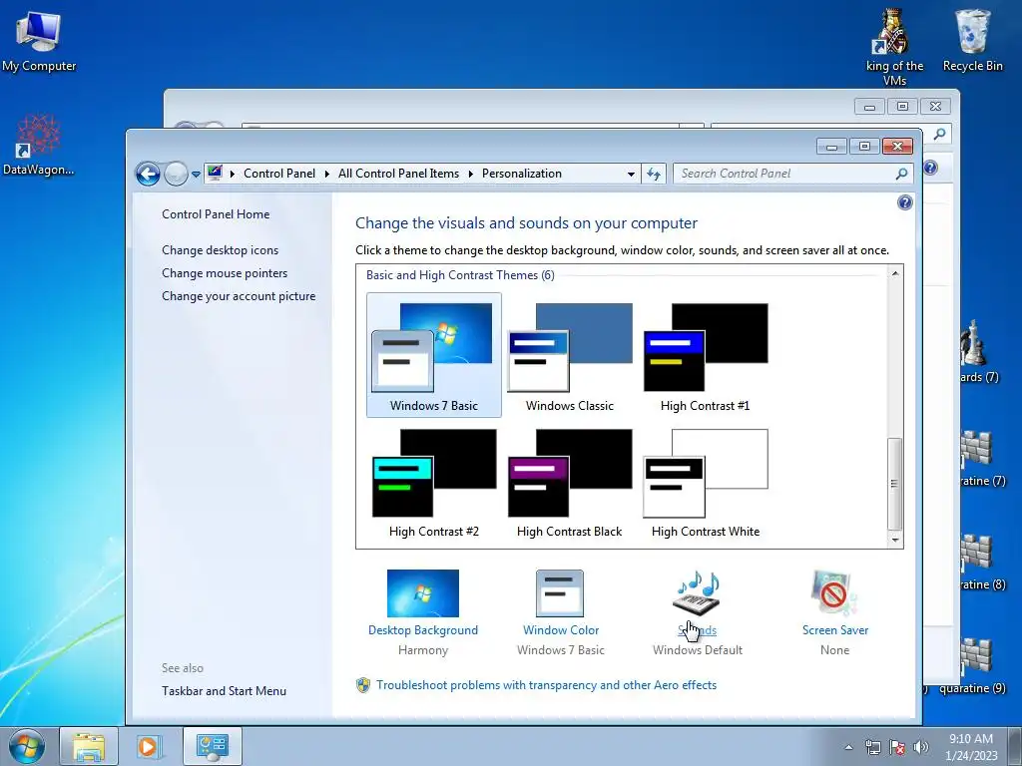Click the Screen Saver link text

(x=835, y=630)
